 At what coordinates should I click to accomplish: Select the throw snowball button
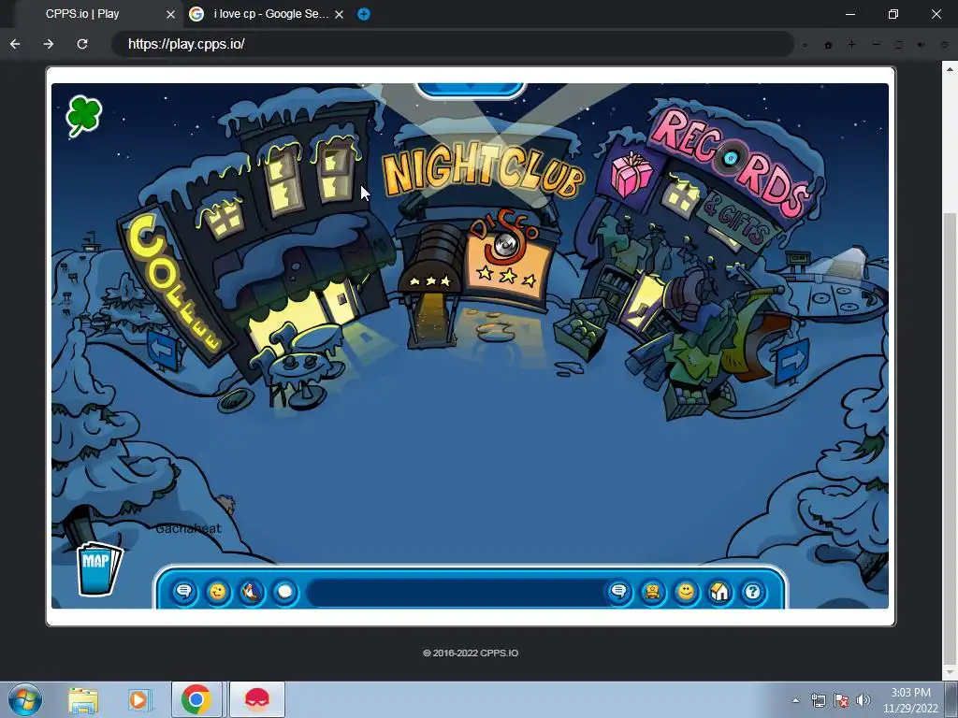point(284,592)
